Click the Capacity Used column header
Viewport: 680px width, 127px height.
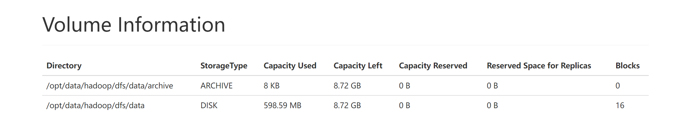(x=290, y=66)
